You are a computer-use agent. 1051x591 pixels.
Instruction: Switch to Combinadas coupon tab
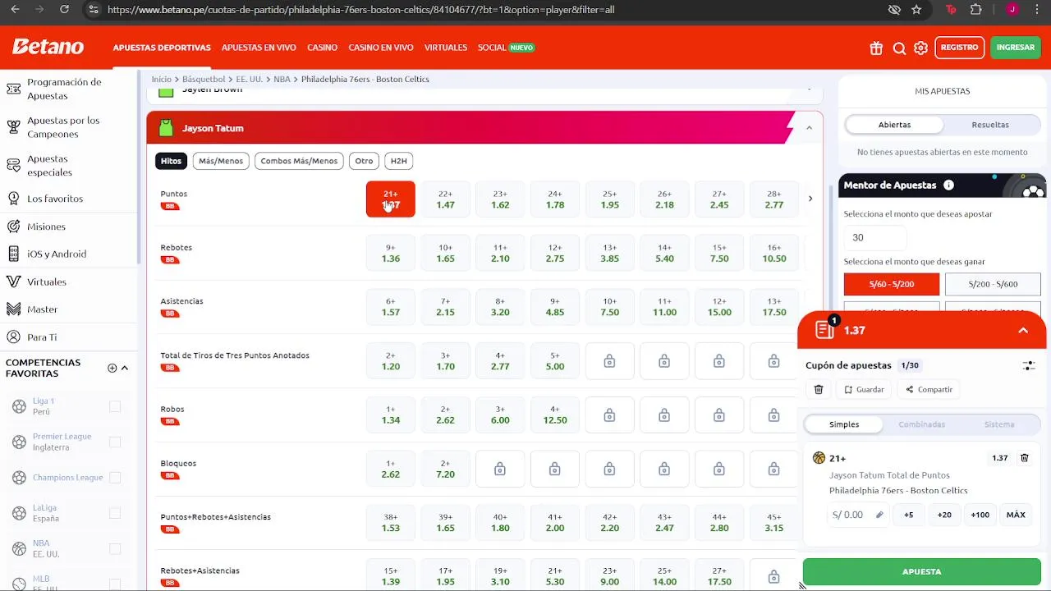pyautogui.click(x=921, y=424)
